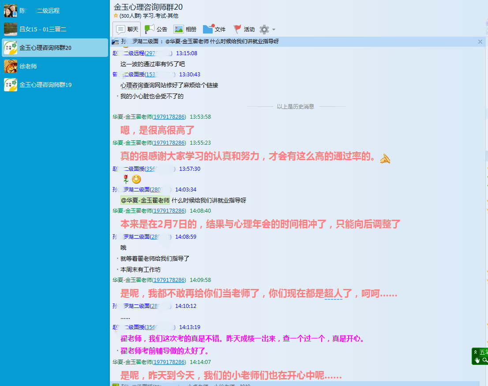Image resolution: width=488 pixels, height=386 pixels.
Task: Click the magnifier icon on the input method bar
Action: pos(484,360)
